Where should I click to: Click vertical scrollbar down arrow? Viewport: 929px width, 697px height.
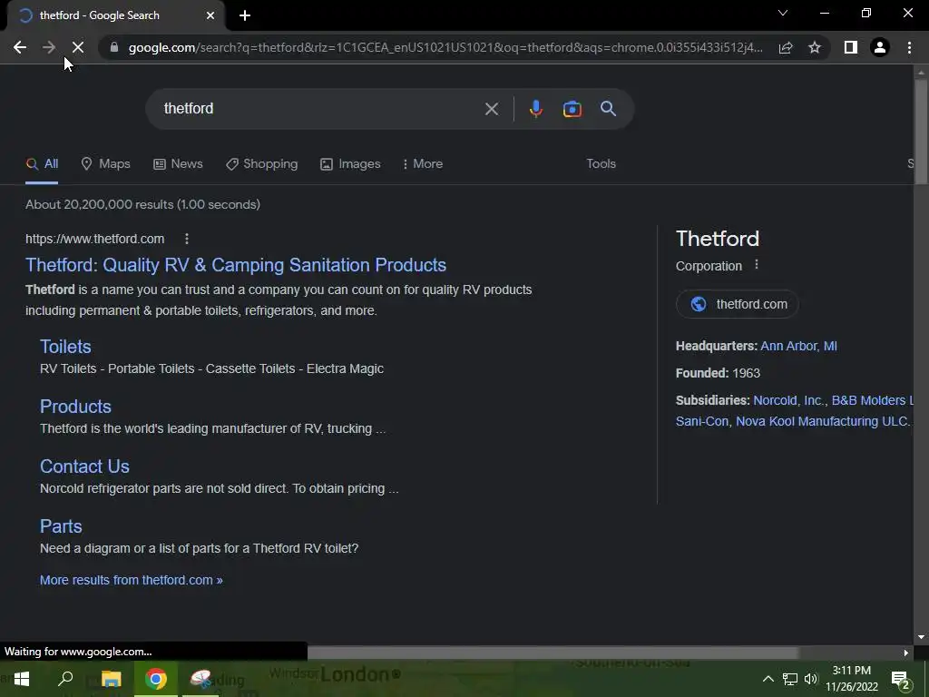pyautogui.click(x=921, y=637)
